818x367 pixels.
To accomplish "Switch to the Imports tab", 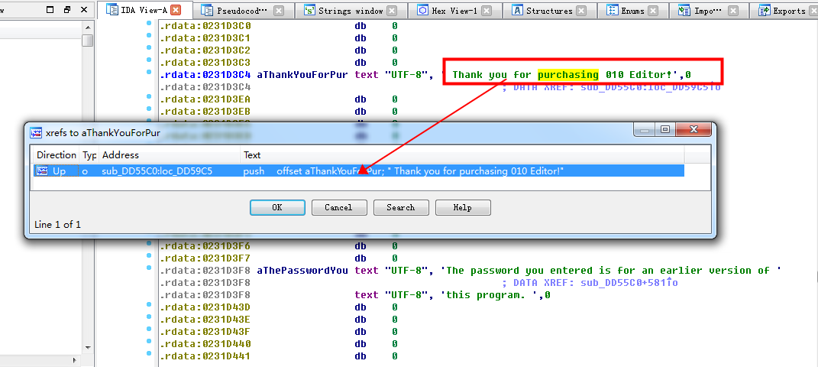I will coord(707,10).
